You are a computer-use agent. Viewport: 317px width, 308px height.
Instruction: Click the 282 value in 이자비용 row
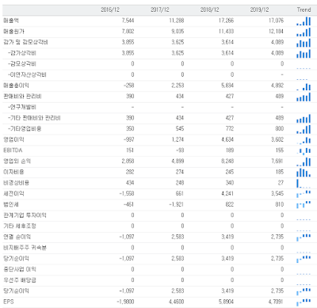coord(130,172)
